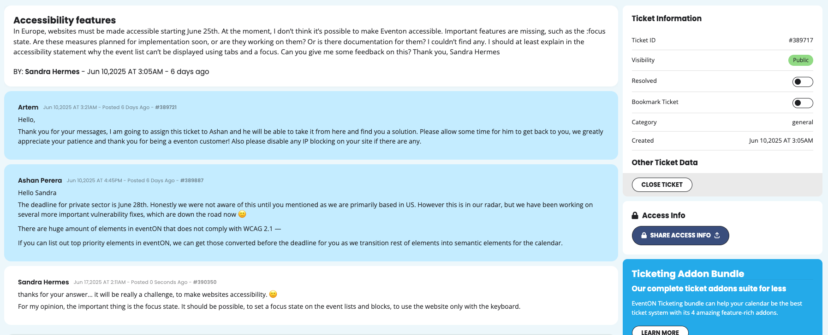Click the upload arrow icon on Share Access Info
This screenshot has width=828, height=335.
717,235
